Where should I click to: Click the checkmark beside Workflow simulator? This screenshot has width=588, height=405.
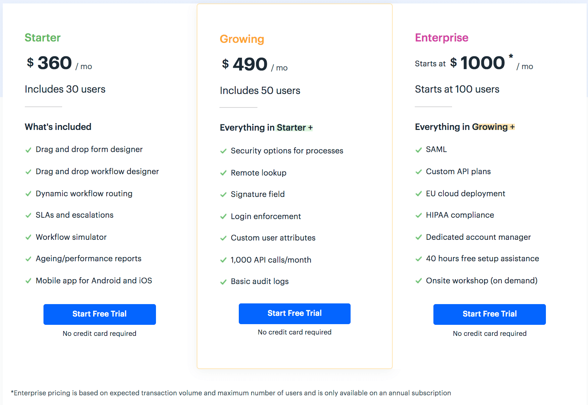pyautogui.click(x=28, y=237)
